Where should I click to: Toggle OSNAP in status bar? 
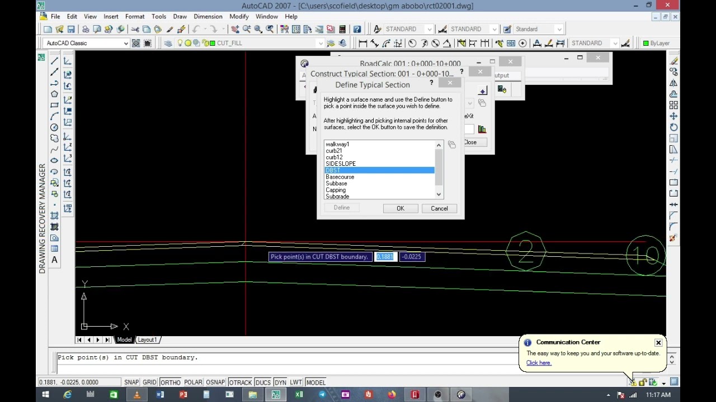pos(215,382)
